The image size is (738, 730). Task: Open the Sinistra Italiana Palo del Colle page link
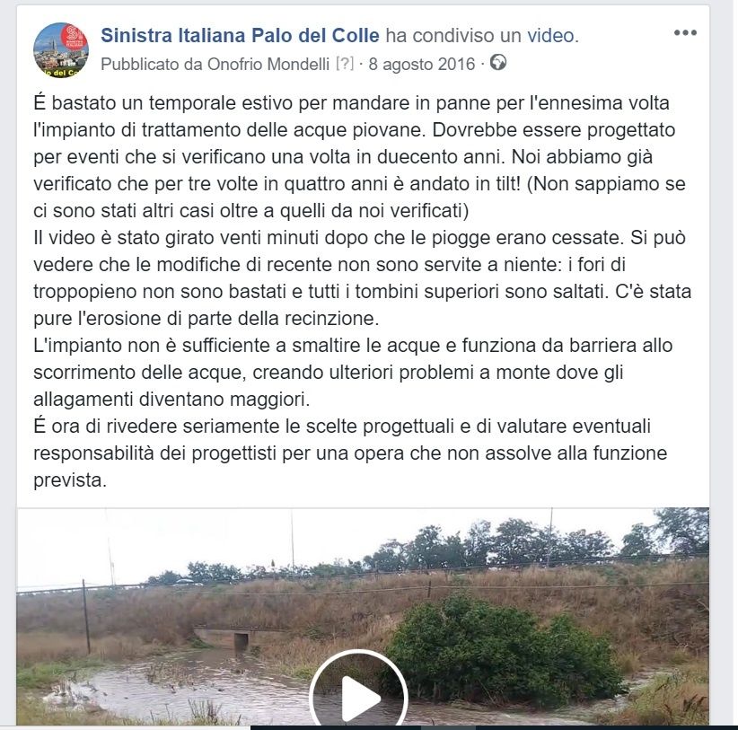[x=240, y=35]
